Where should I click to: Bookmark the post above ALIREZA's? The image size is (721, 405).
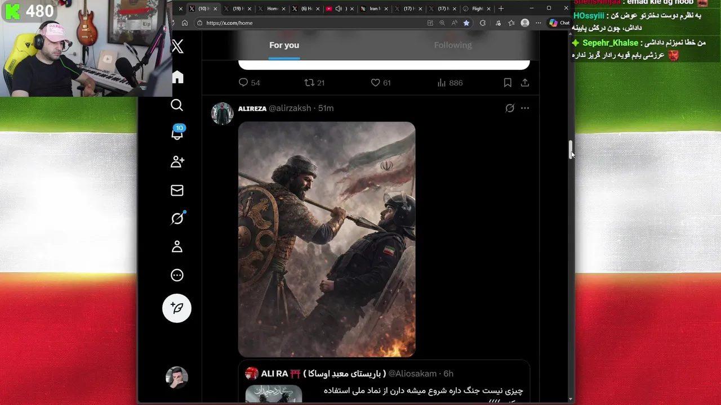click(508, 83)
